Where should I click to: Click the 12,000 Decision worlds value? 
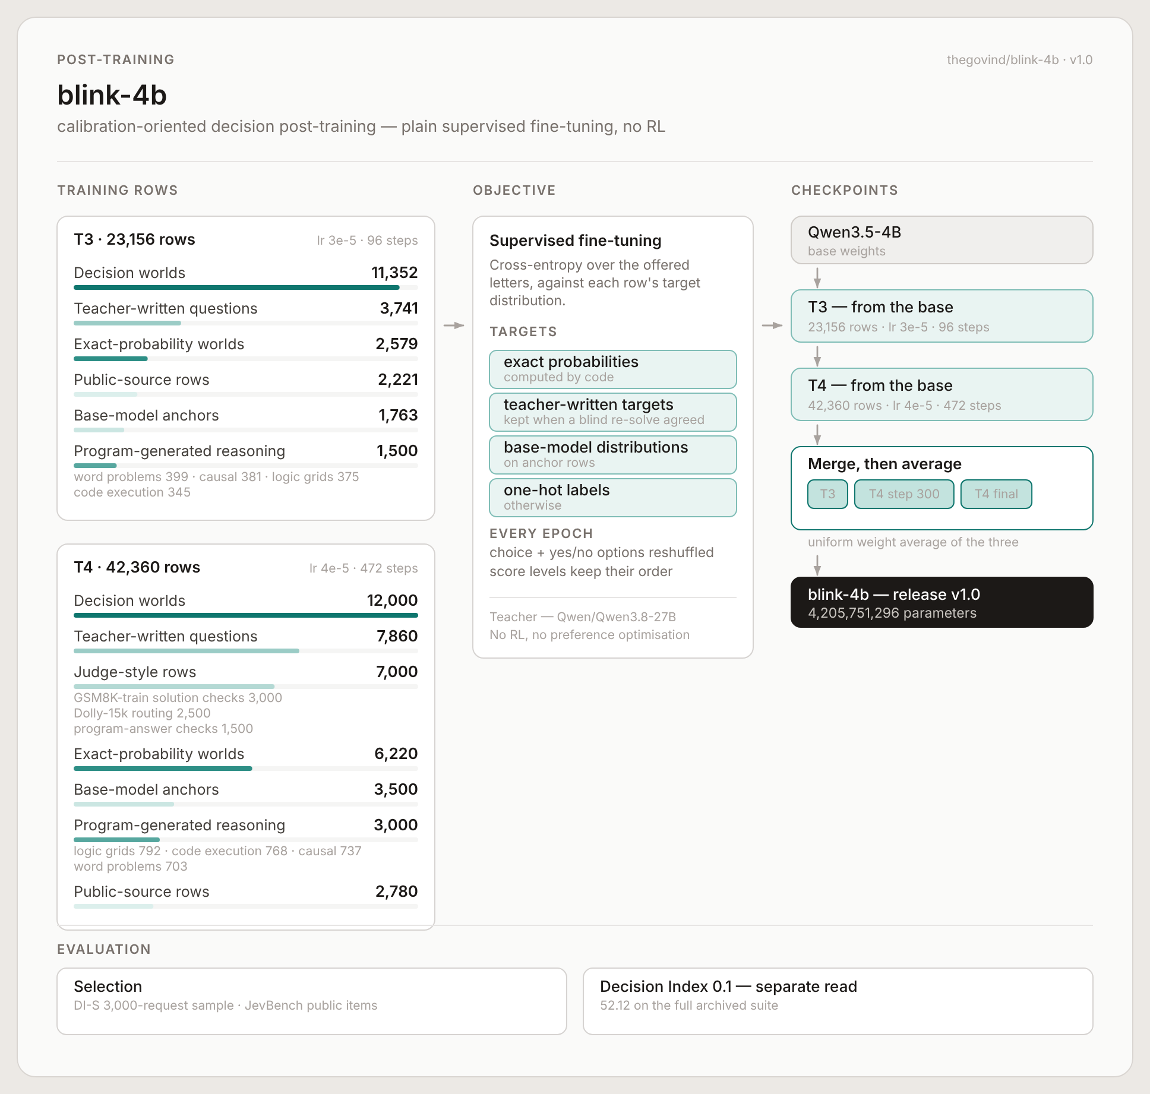pos(393,600)
